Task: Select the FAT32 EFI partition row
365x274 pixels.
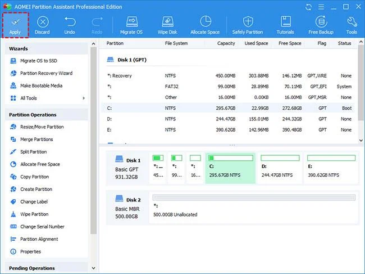Action: pyautogui.click(x=229, y=87)
